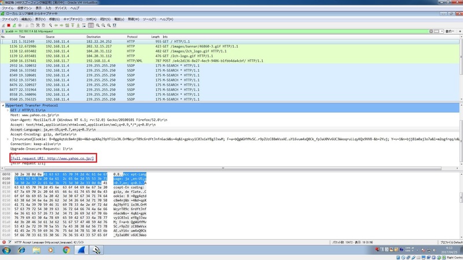The image size is (463, 260).
Task: Stop the running packet capture
Action: (x=9, y=25)
